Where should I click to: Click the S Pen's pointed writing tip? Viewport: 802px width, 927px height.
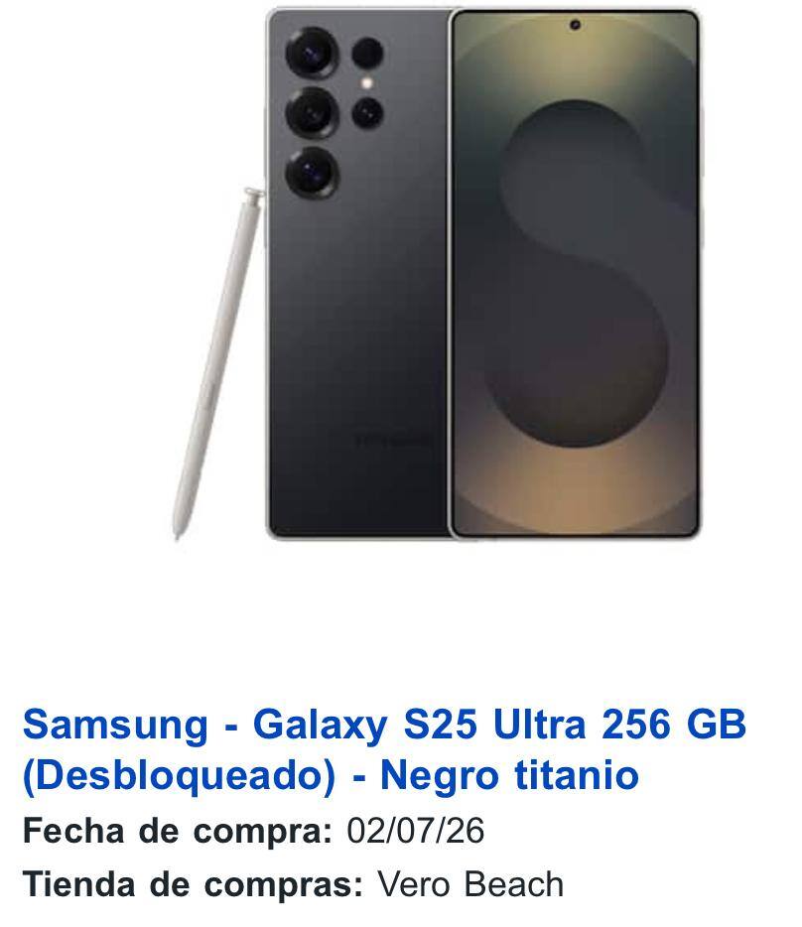177,533
